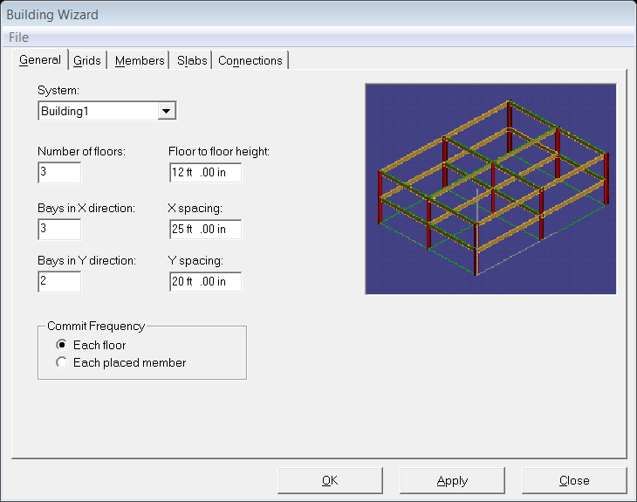Click the X spacing field

(206, 230)
